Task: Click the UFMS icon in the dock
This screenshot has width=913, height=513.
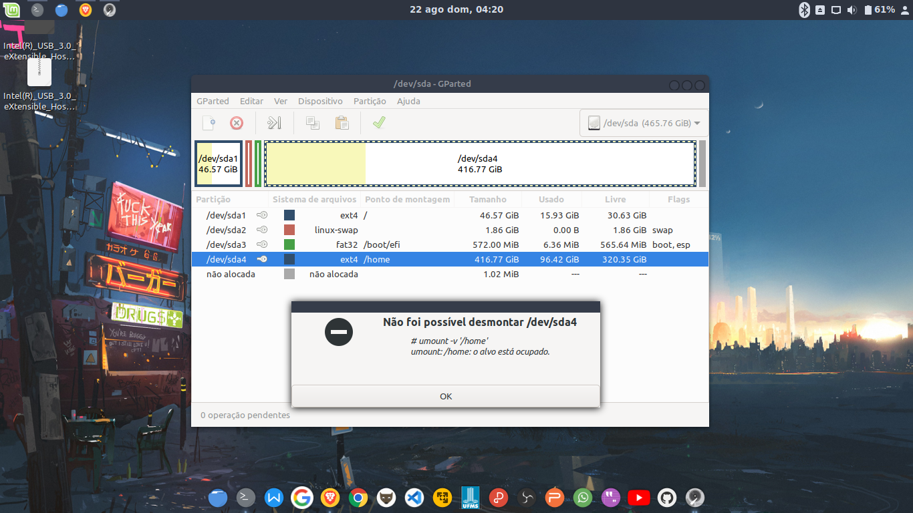Action: [x=471, y=498]
